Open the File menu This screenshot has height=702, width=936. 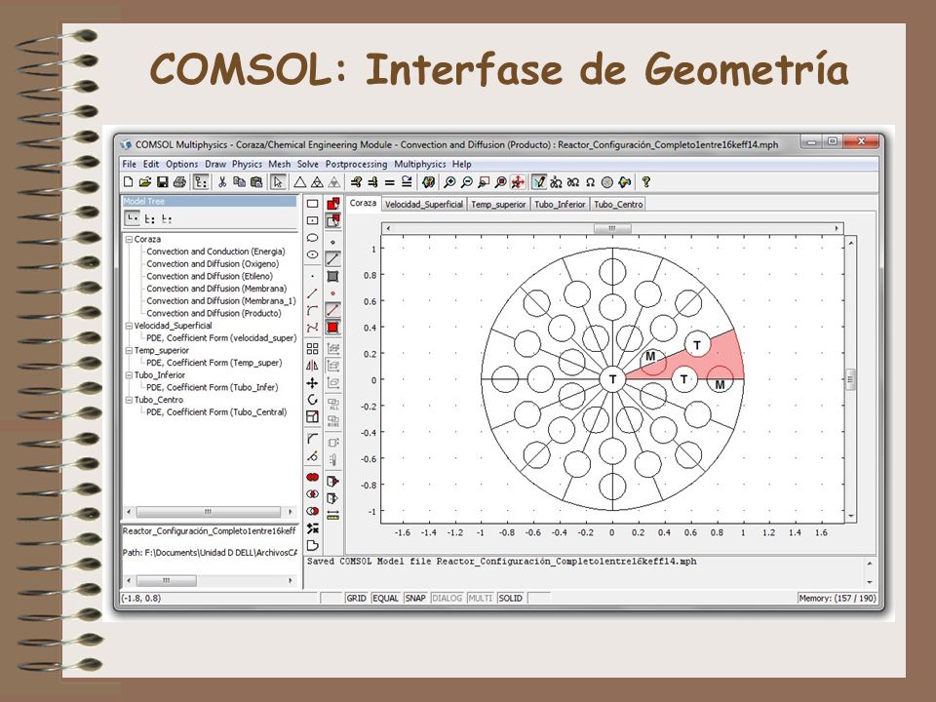click(129, 164)
